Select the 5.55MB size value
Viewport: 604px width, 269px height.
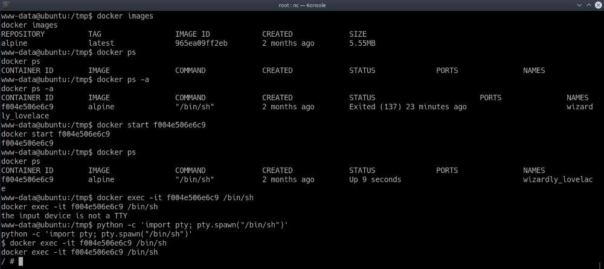point(364,43)
